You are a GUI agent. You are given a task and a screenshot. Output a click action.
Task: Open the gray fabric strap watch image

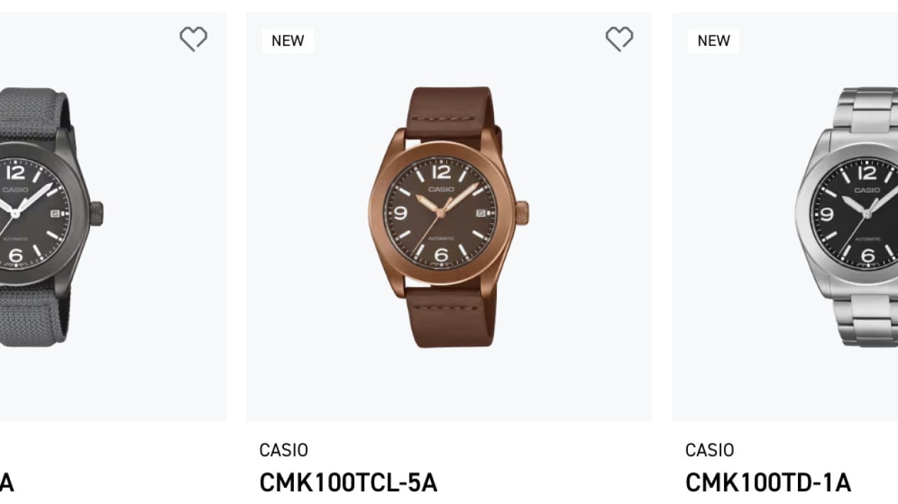pyautogui.click(x=50, y=216)
